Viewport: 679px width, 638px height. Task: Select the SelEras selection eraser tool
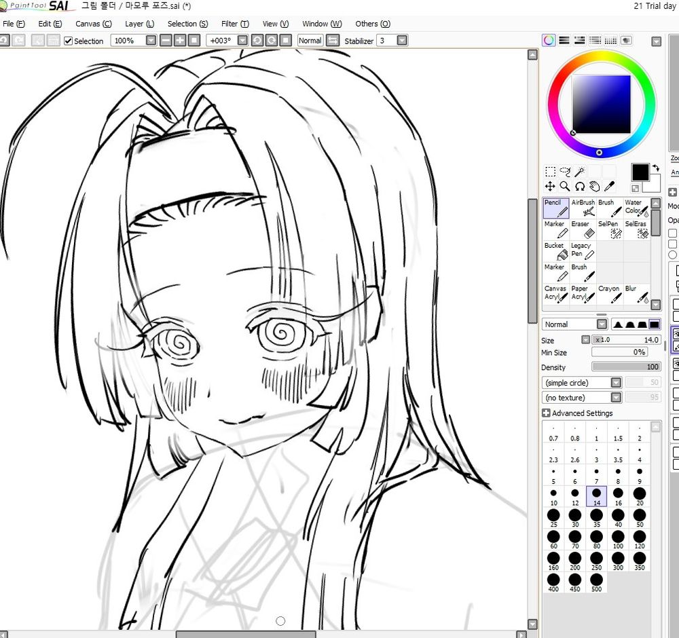[636, 230]
